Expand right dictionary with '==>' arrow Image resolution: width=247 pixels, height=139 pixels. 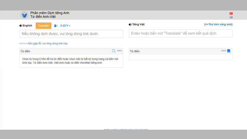(224, 51)
